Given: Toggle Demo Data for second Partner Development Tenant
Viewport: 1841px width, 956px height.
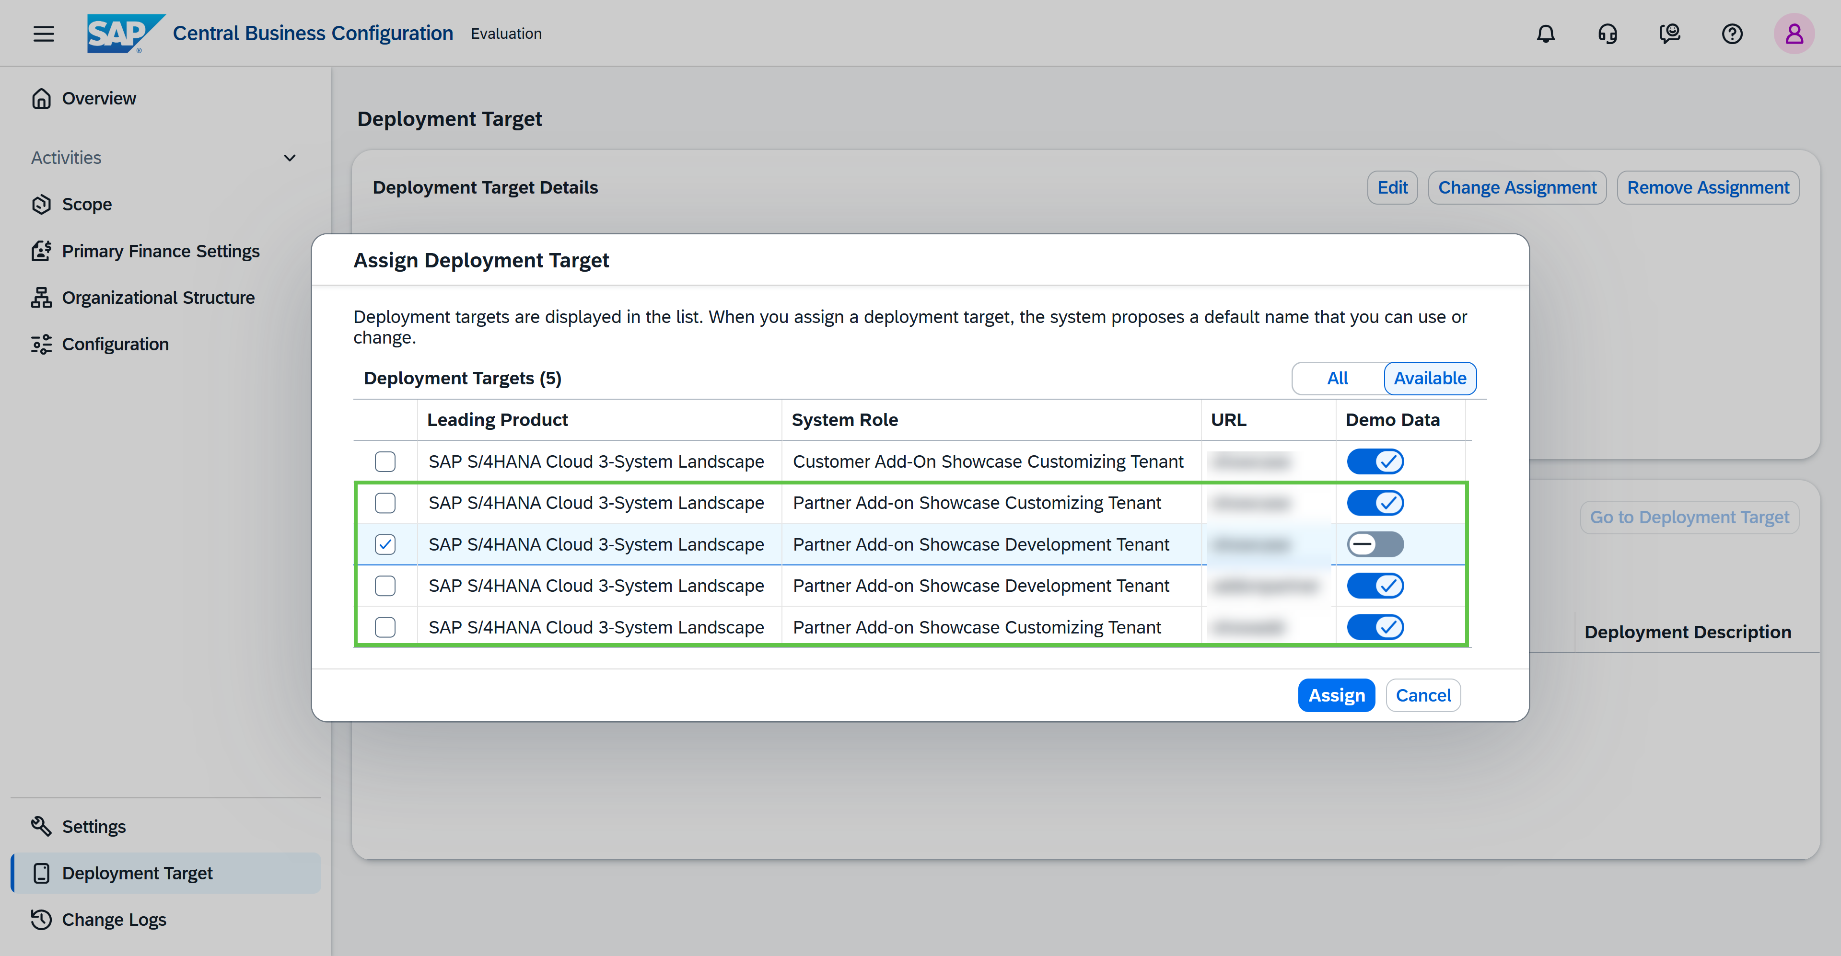Looking at the screenshot, I should click(x=1375, y=586).
